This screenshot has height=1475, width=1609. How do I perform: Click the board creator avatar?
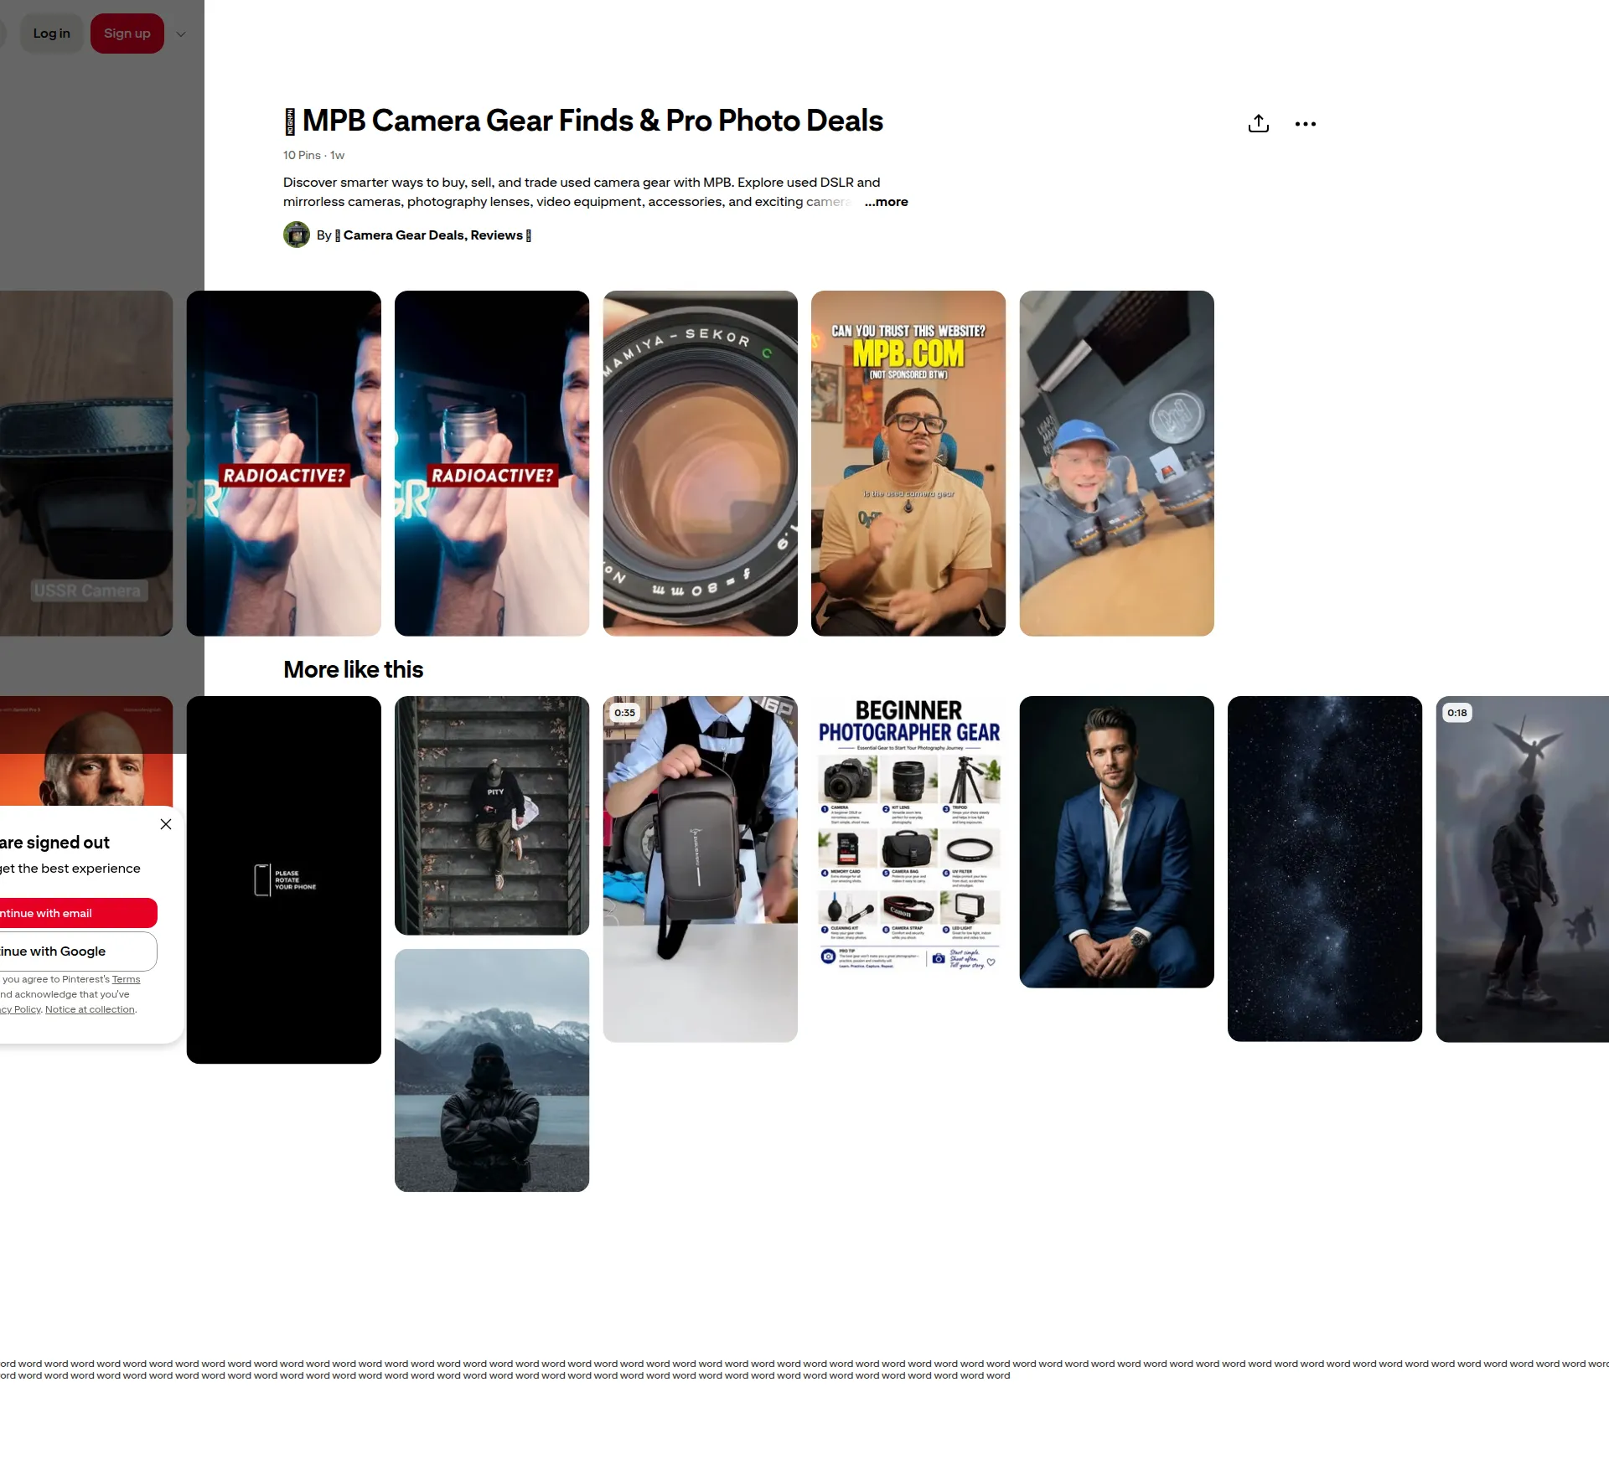tap(297, 235)
